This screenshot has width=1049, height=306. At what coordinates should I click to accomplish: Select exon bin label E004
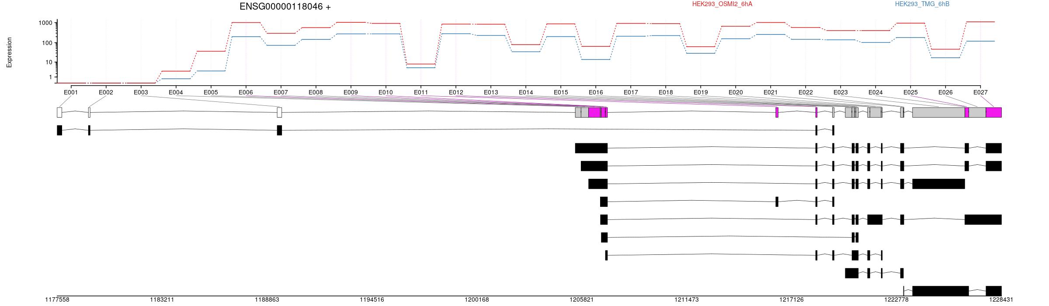coord(176,92)
